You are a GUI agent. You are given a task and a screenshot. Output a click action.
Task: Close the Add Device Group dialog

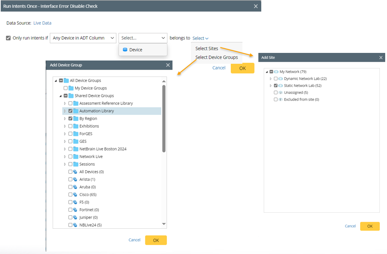pyautogui.click(x=168, y=65)
